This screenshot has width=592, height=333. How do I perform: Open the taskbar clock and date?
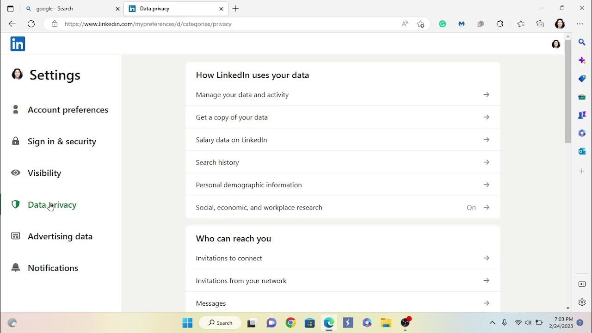[x=561, y=323]
